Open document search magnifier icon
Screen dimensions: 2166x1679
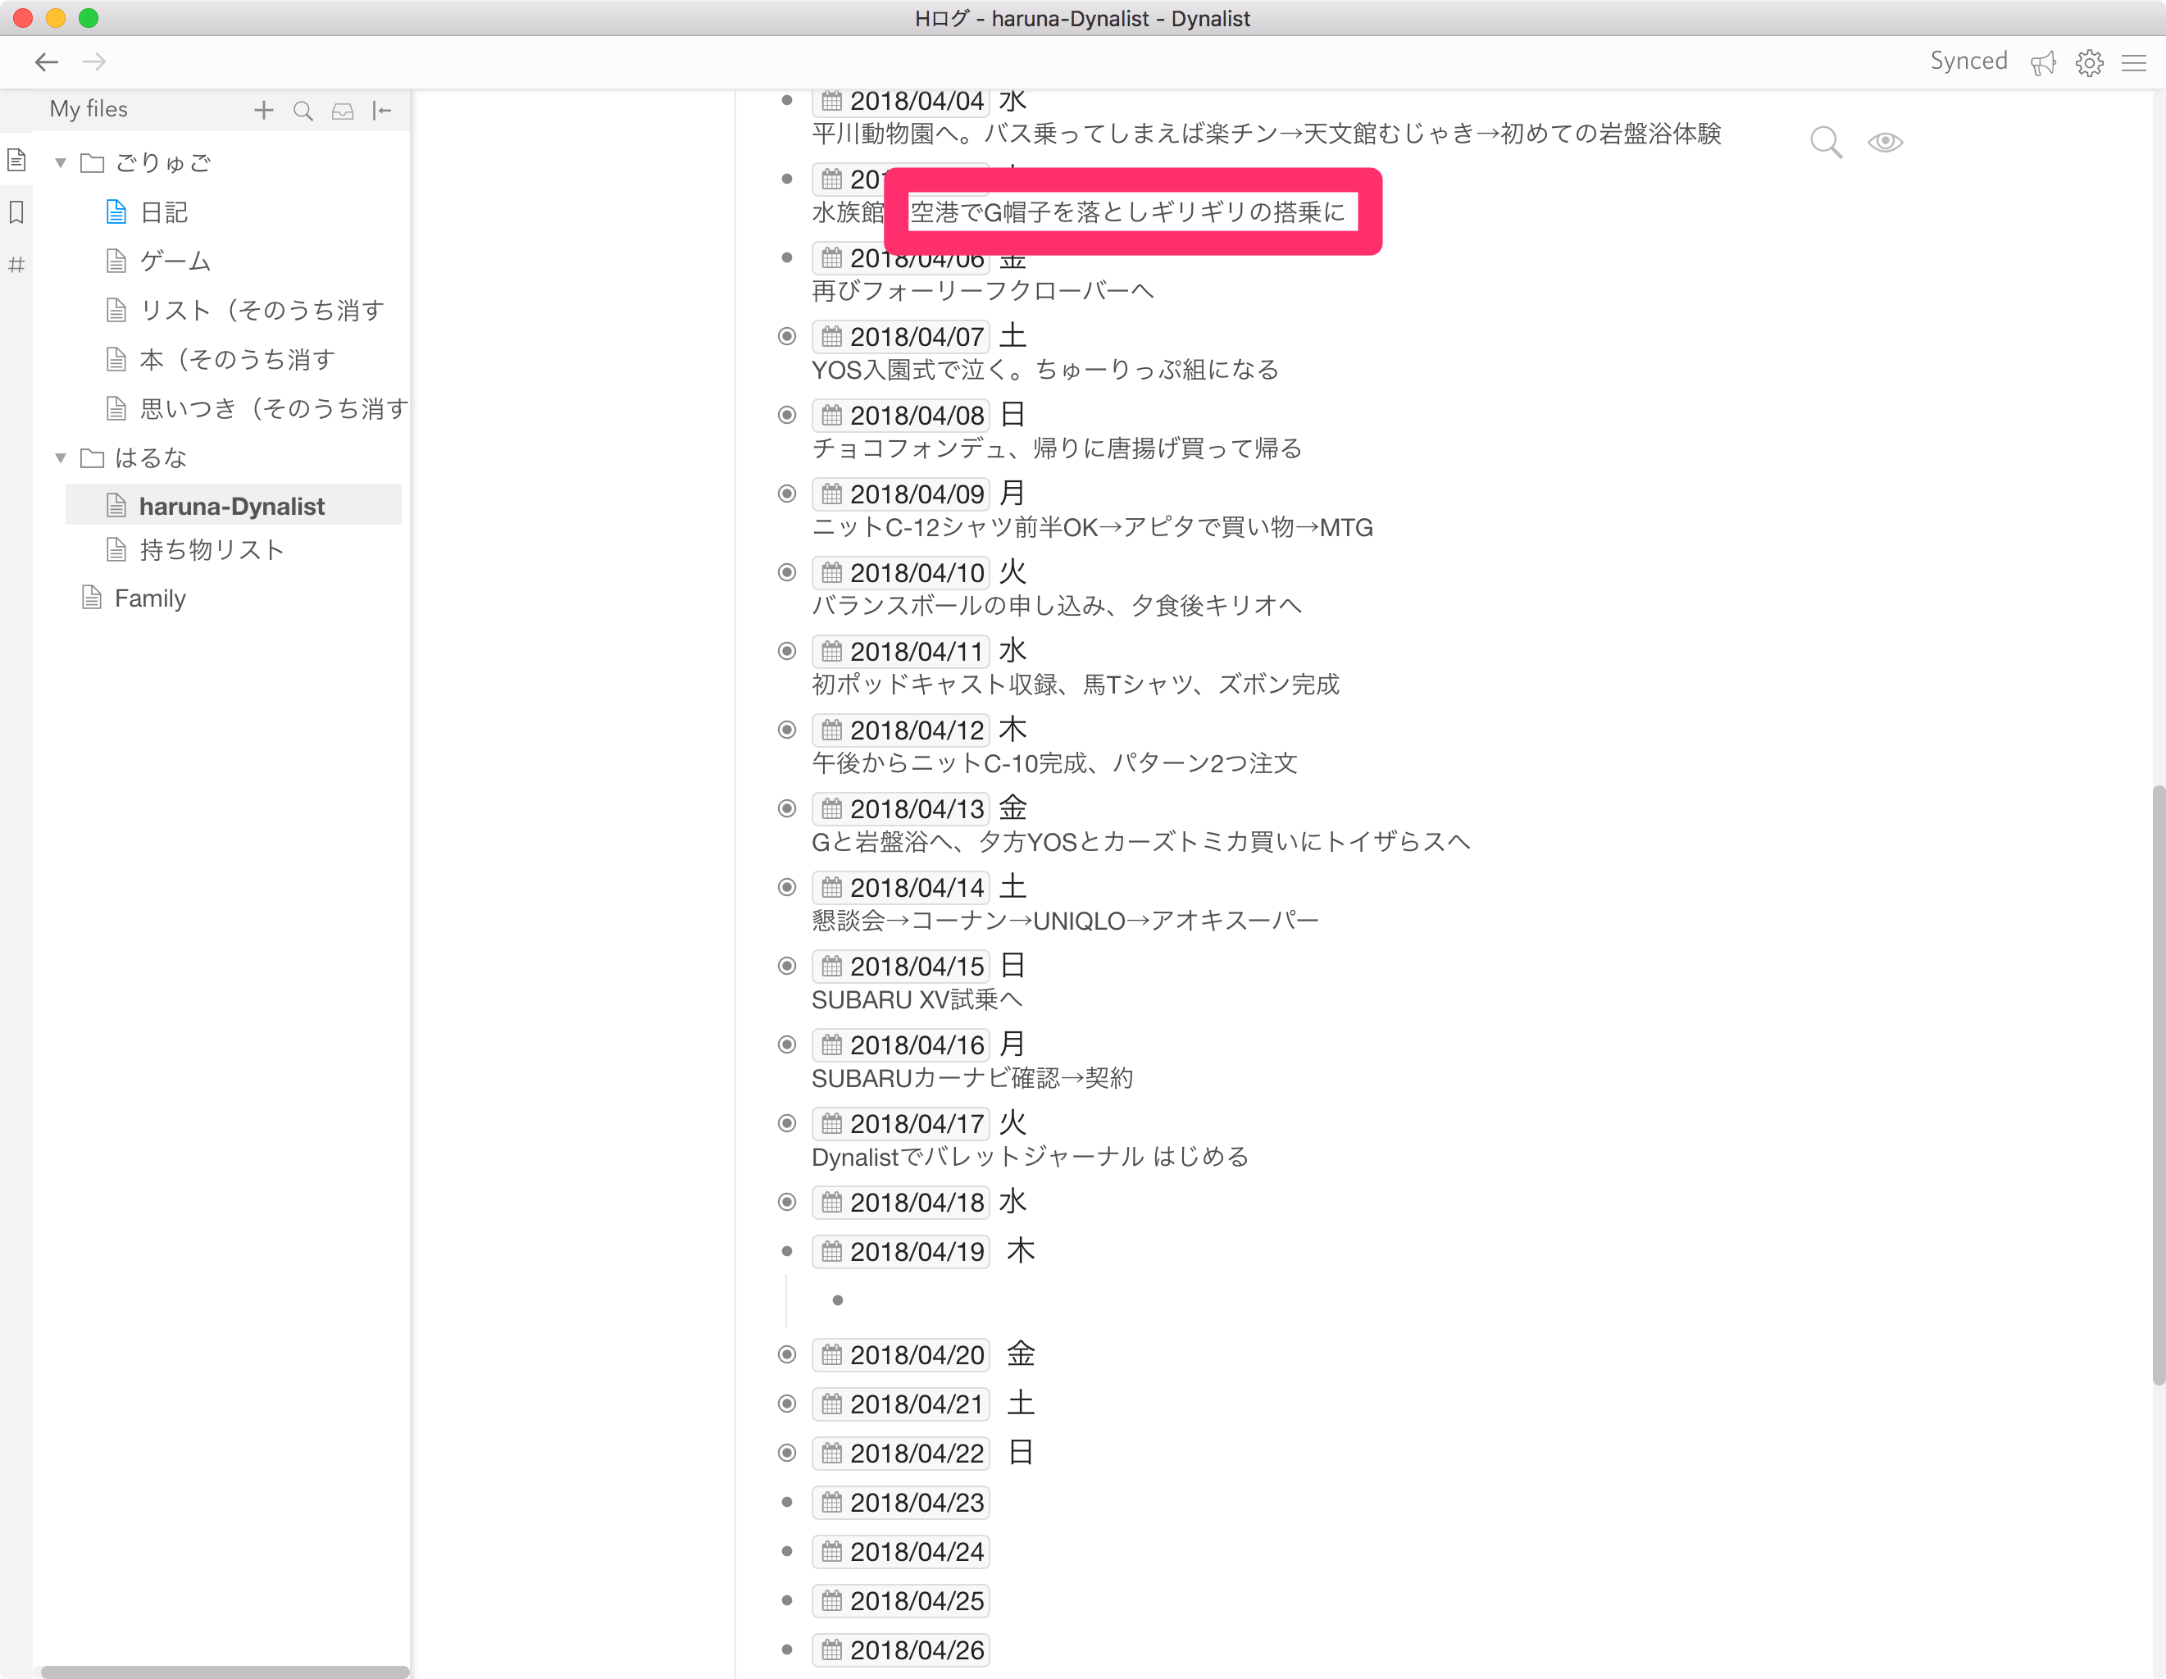click(x=1825, y=142)
